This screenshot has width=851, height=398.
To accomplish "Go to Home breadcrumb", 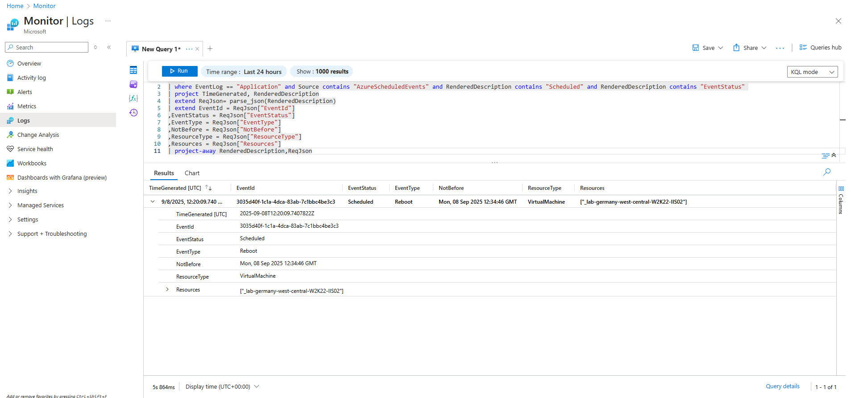I will pos(15,6).
